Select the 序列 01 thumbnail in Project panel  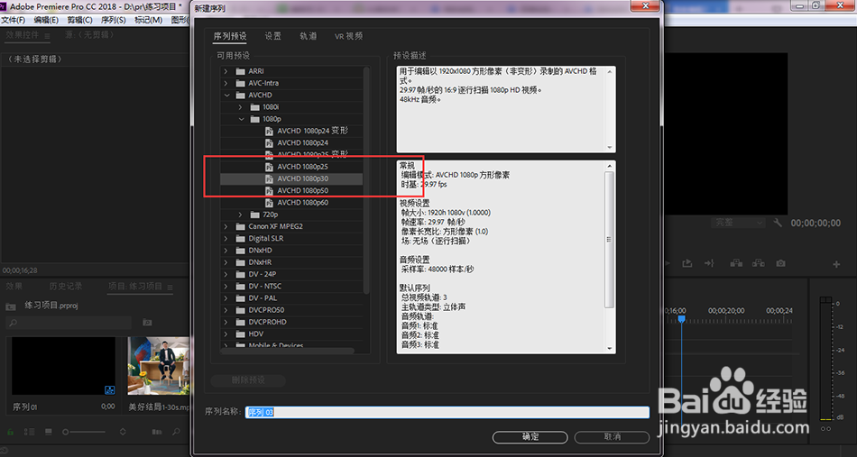63,366
